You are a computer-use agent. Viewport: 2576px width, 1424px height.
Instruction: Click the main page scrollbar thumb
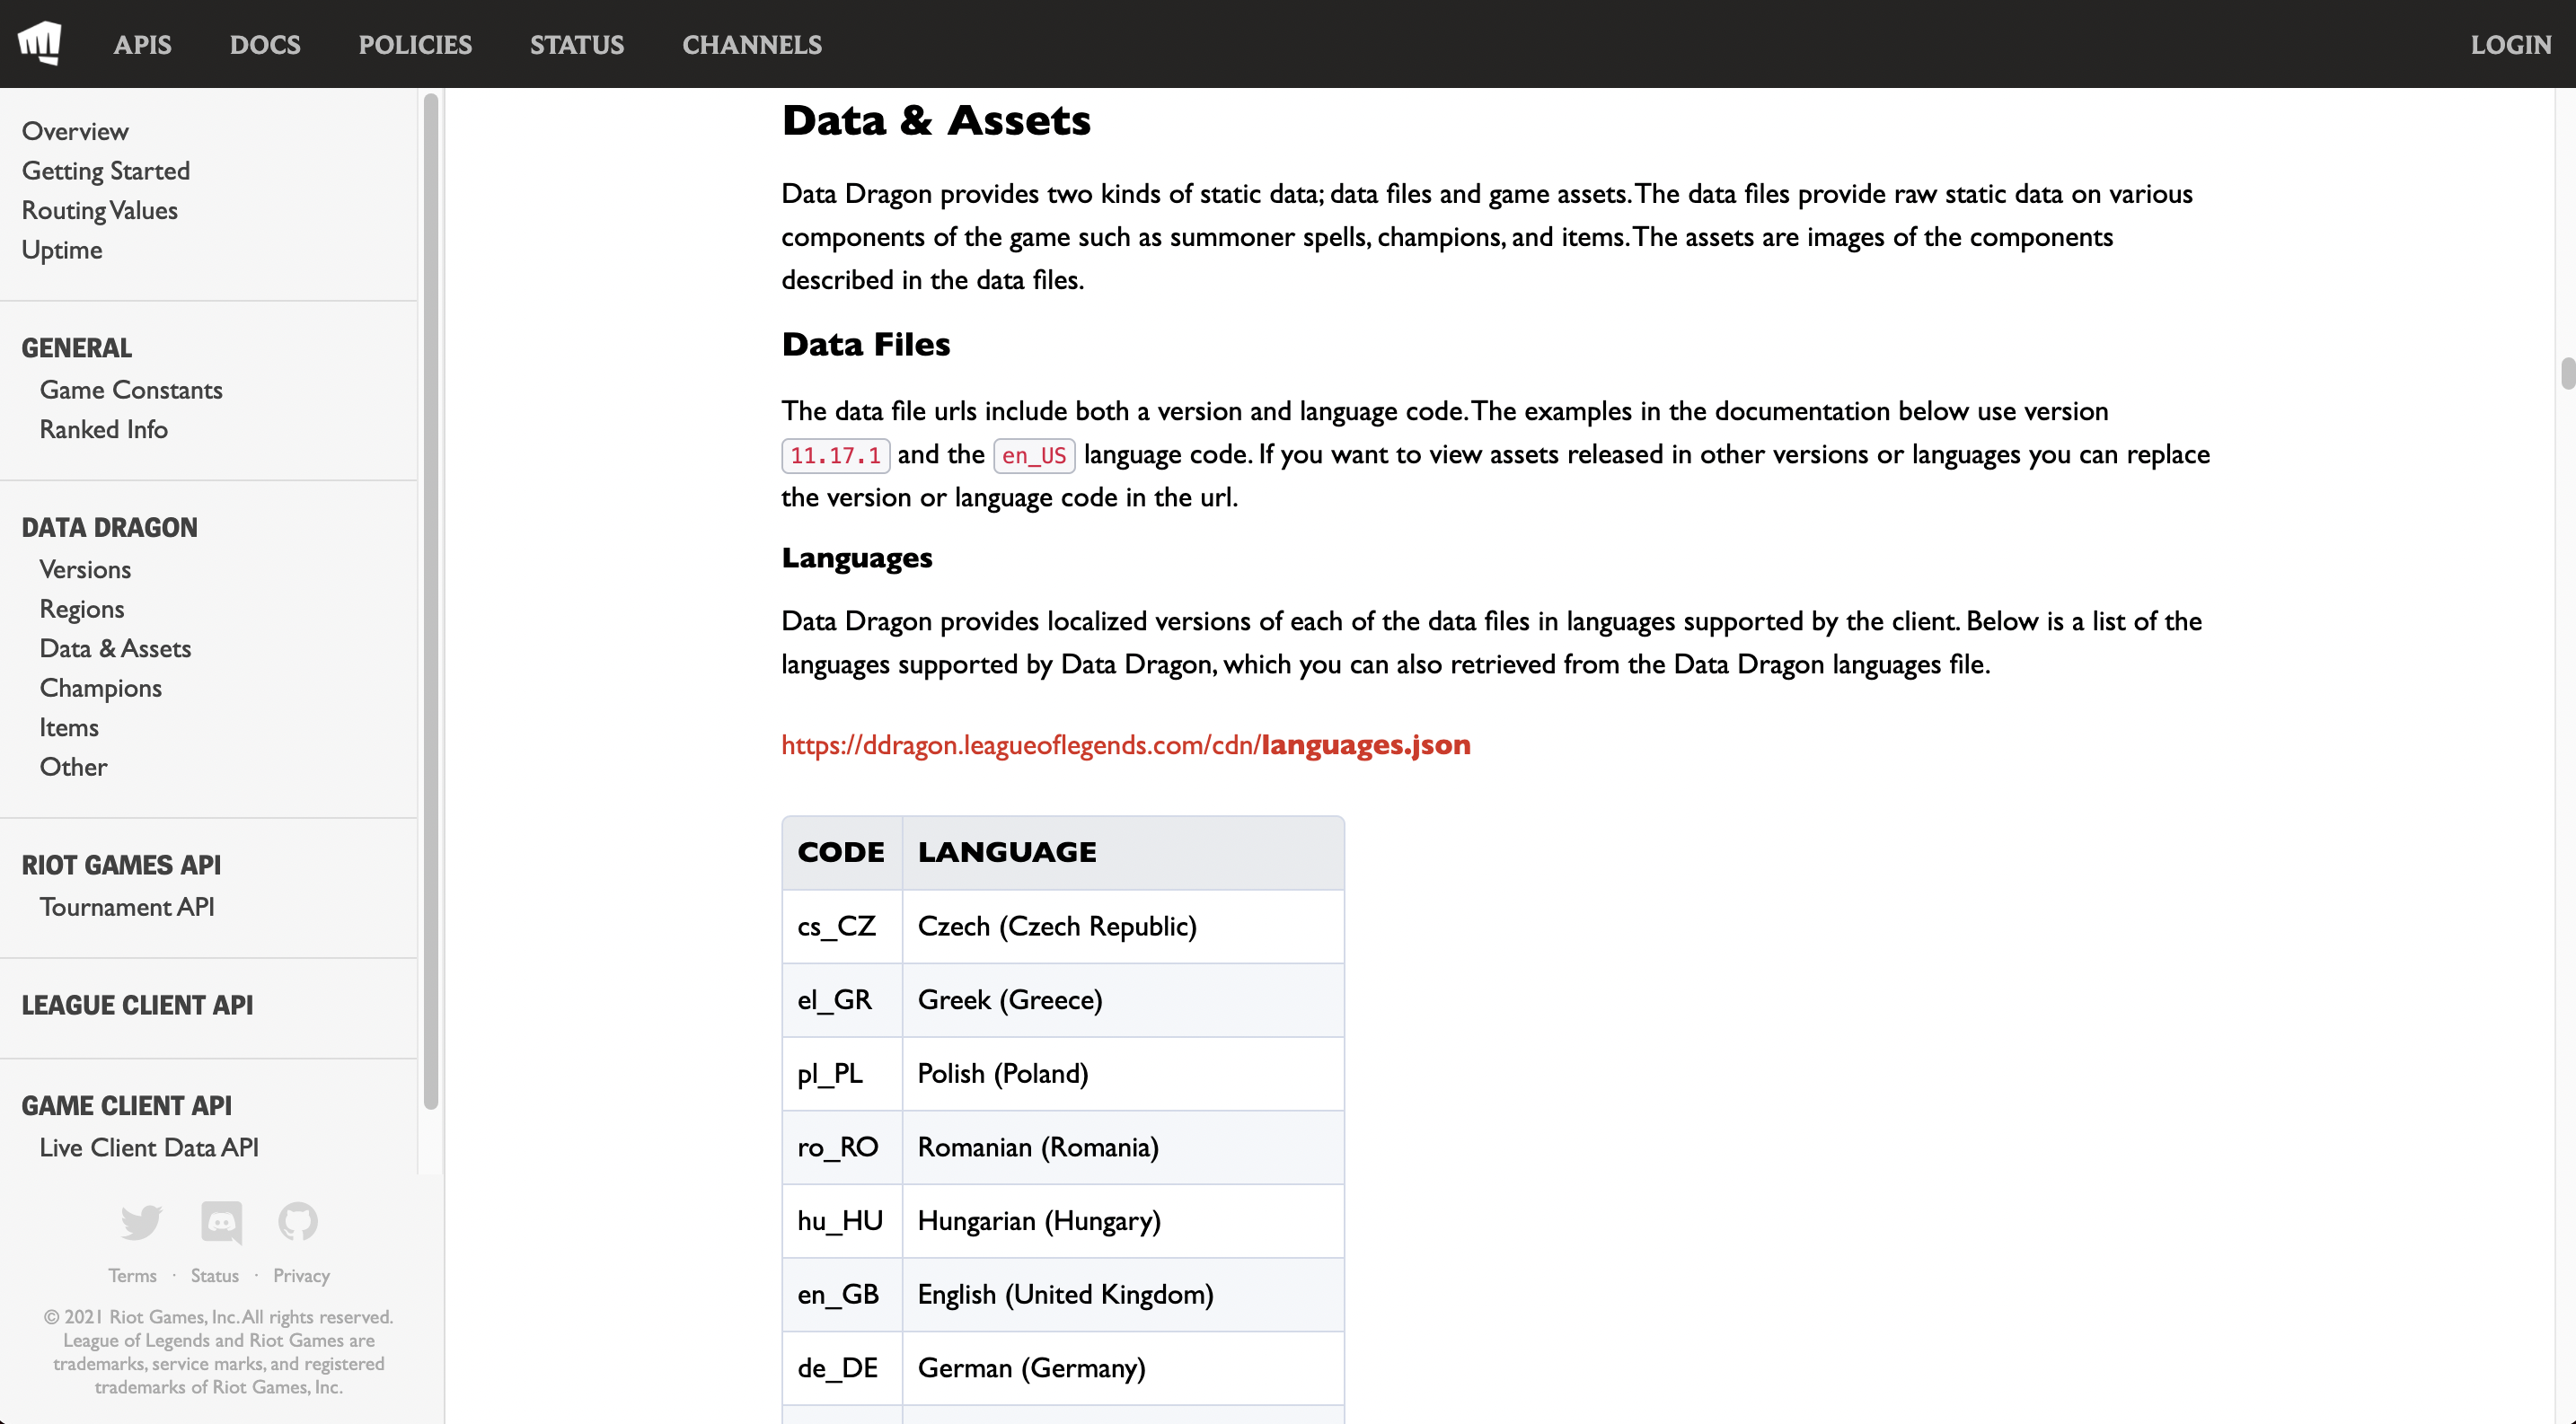point(2567,374)
